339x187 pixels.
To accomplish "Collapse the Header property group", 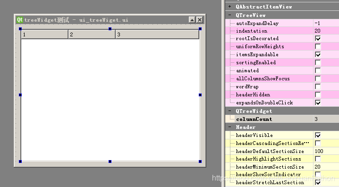I will point(229,127).
